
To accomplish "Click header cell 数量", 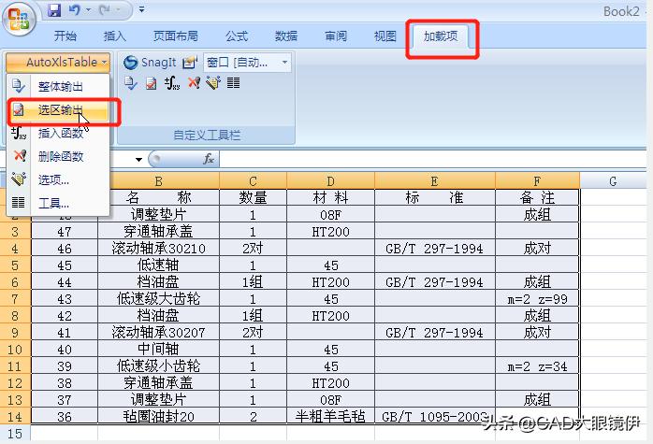I will (x=253, y=197).
